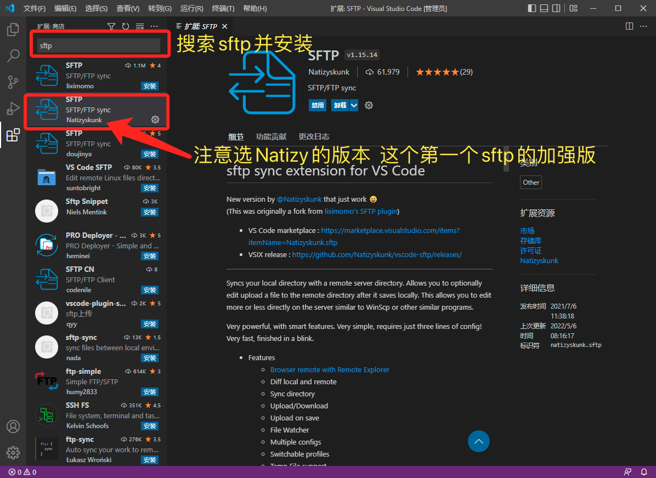Viewport: 656px width, 478px height.
Task: Split the editor to the right
Action: tap(629, 26)
